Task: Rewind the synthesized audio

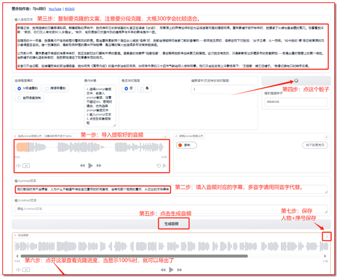Action: pyautogui.click(x=163, y=270)
